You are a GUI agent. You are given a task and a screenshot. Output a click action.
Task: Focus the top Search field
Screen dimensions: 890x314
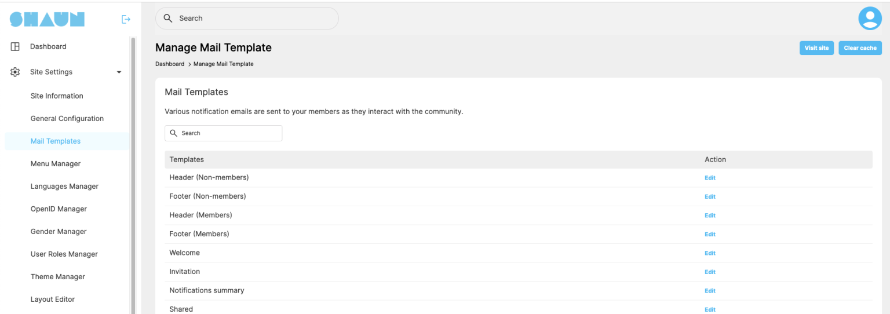pyautogui.click(x=247, y=19)
